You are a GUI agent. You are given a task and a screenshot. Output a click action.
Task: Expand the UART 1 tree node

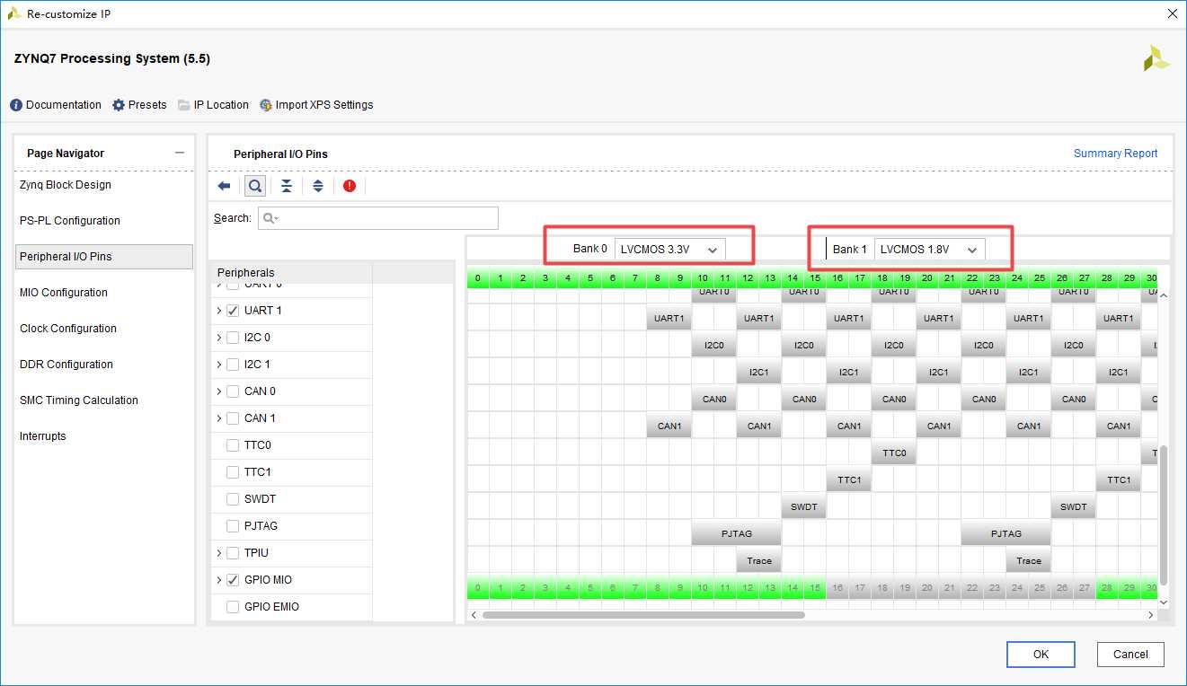218,311
